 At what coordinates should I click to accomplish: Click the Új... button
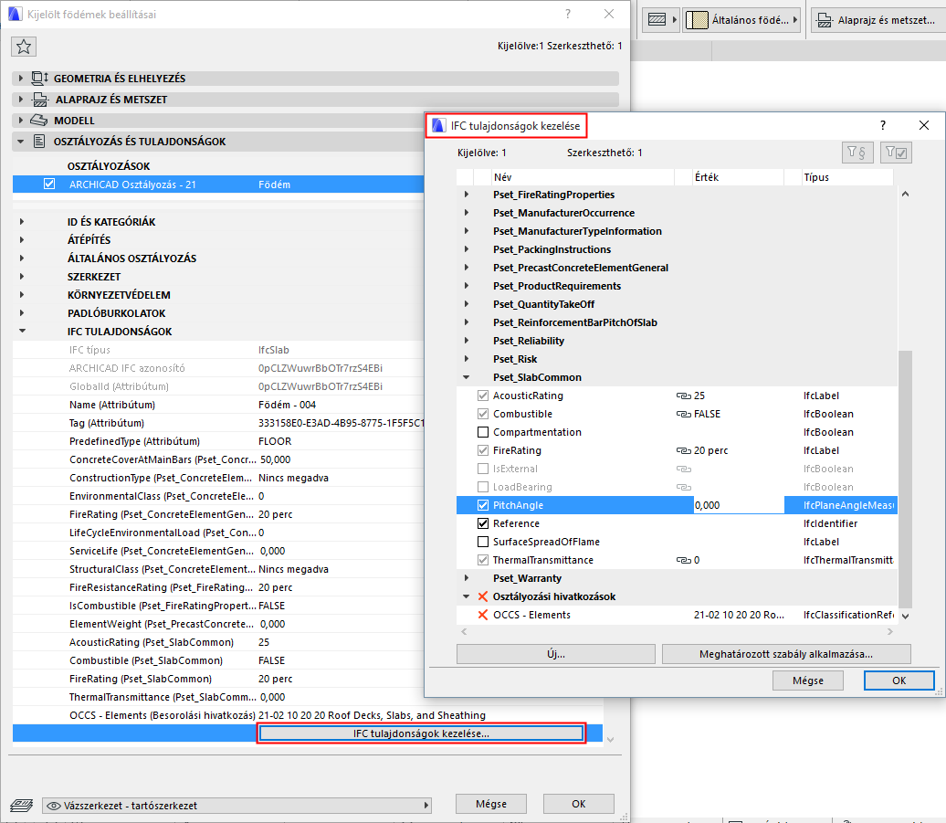pos(556,654)
